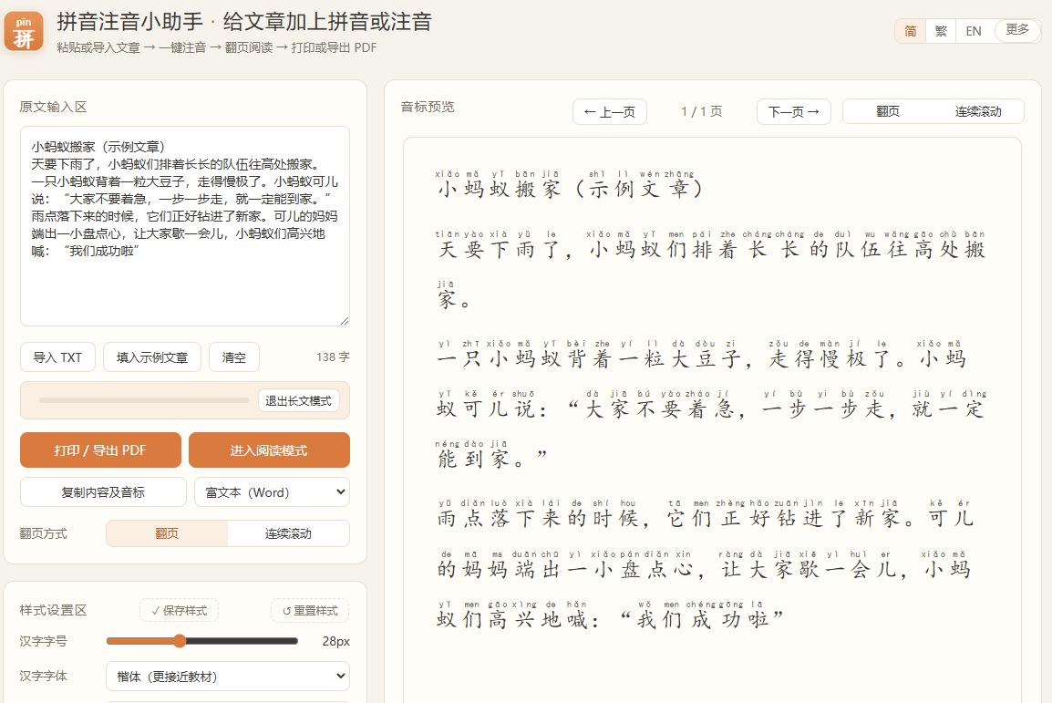Click the 打印 / 导出 PDF button

[100, 450]
